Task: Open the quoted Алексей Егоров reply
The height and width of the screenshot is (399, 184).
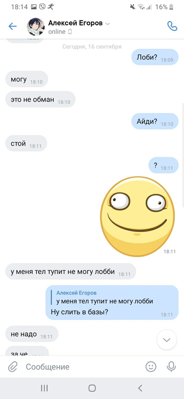Action: 105,297
